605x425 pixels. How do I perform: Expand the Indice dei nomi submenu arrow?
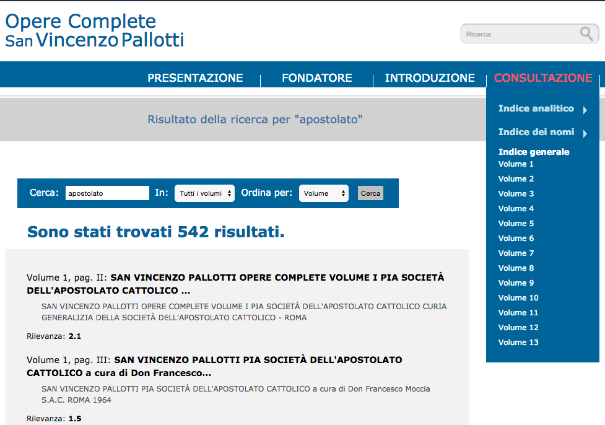585,134
